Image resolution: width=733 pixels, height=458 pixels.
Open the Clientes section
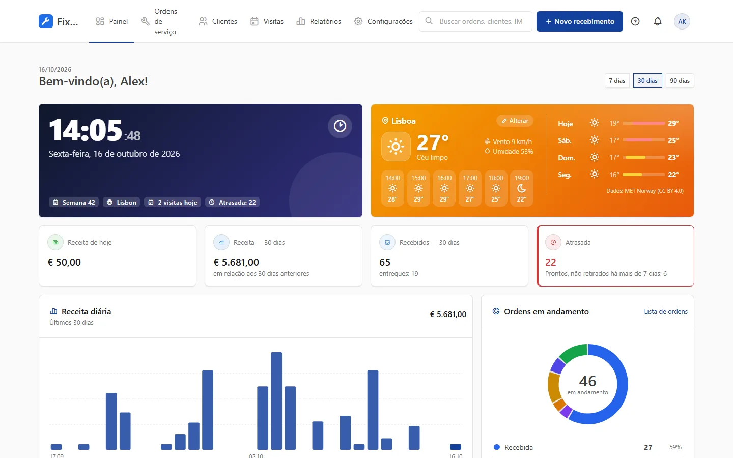[x=218, y=21]
